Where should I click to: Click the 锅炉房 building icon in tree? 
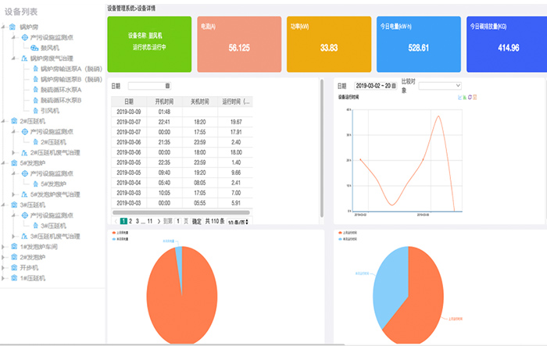pyautogui.click(x=13, y=27)
